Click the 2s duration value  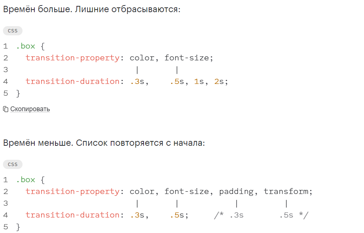pos(219,81)
